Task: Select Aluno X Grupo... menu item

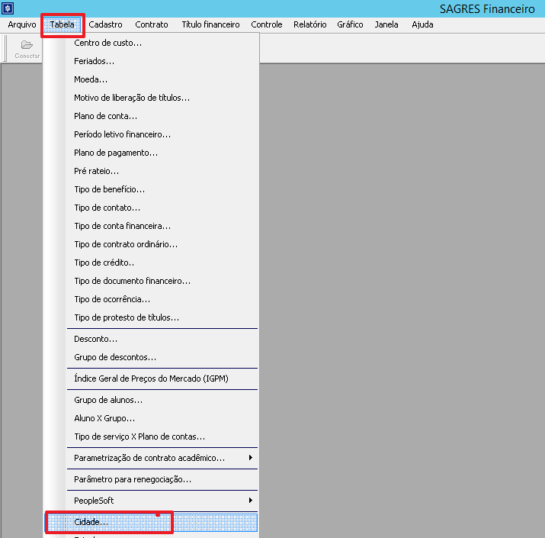Action: [104, 418]
